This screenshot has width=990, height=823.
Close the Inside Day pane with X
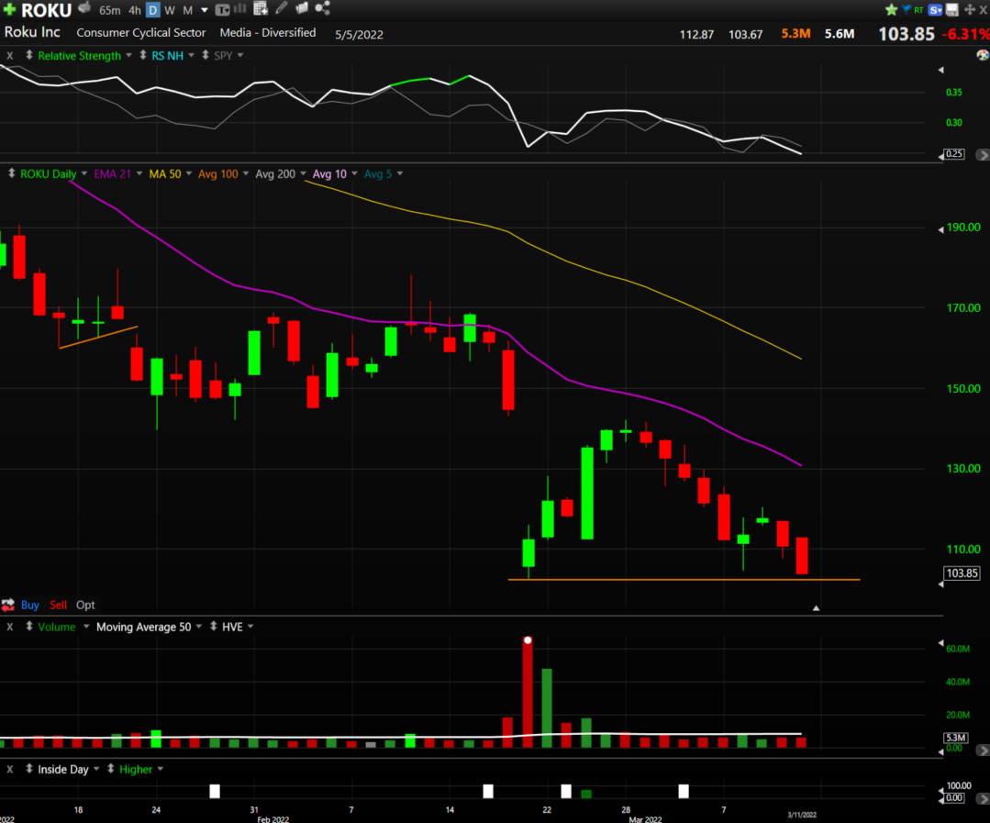[9, 770]
